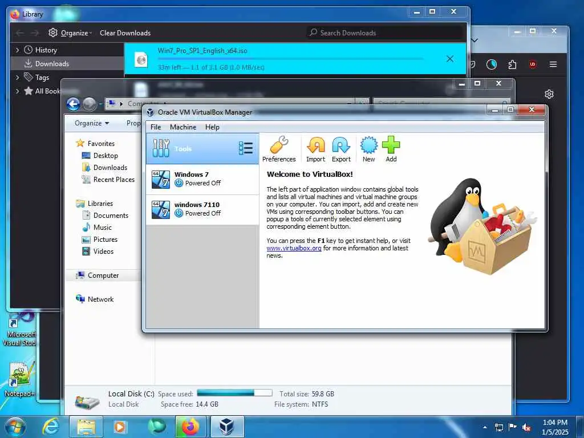Click the uBlock Origin toolbar icon

pyautogui.click(x=533, y=64)
